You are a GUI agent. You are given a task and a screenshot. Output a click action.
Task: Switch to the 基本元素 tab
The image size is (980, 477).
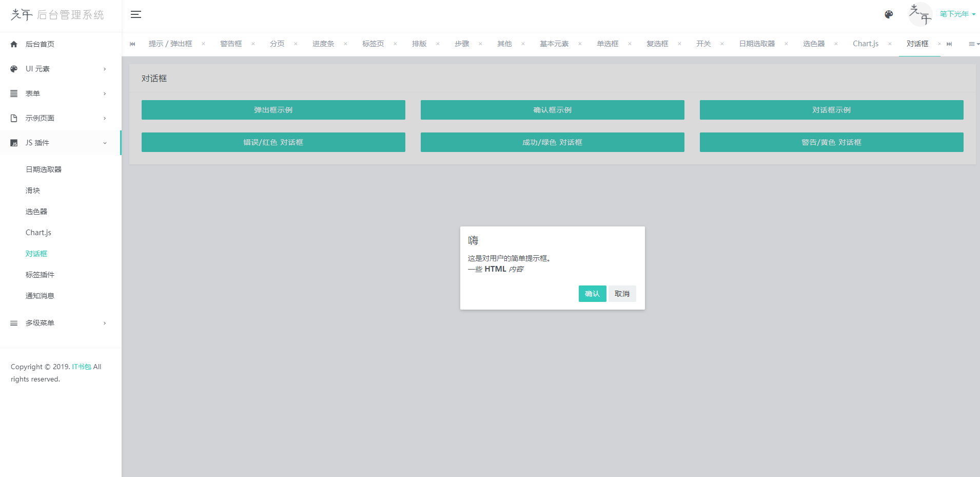point(554,44)
